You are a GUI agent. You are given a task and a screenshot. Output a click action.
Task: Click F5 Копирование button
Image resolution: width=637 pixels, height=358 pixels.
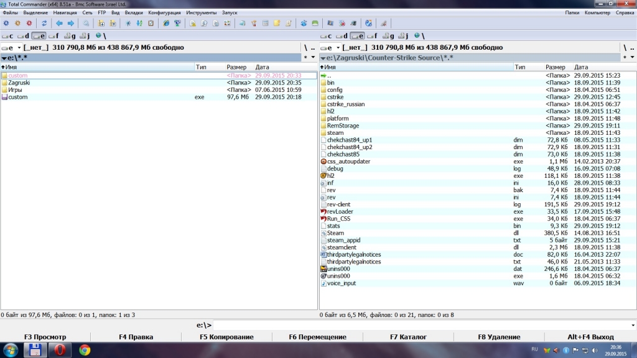[x=226, y=337]
